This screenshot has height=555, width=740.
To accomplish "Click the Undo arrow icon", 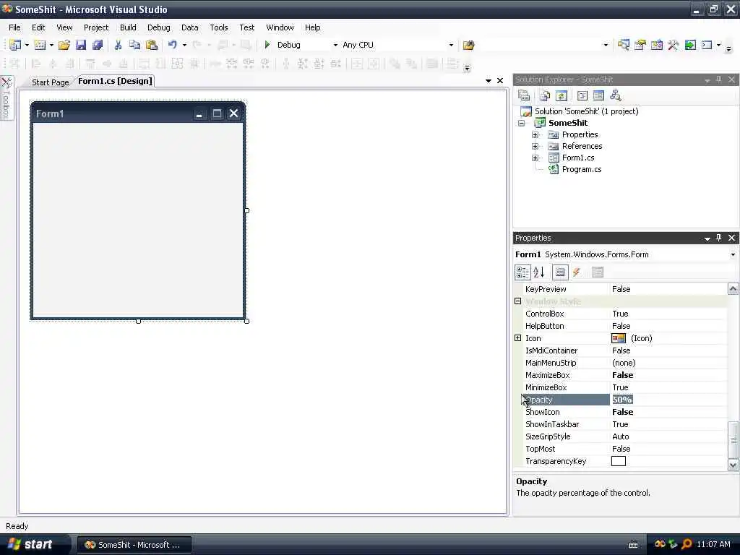I will point(173,45).
